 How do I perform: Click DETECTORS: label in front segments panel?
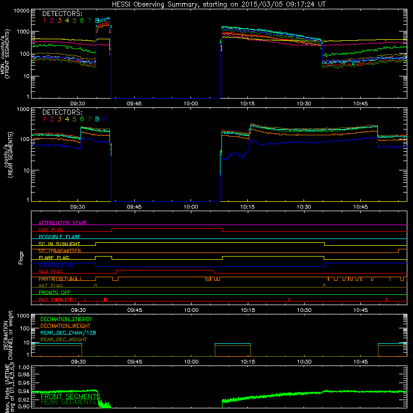(62, 13)
